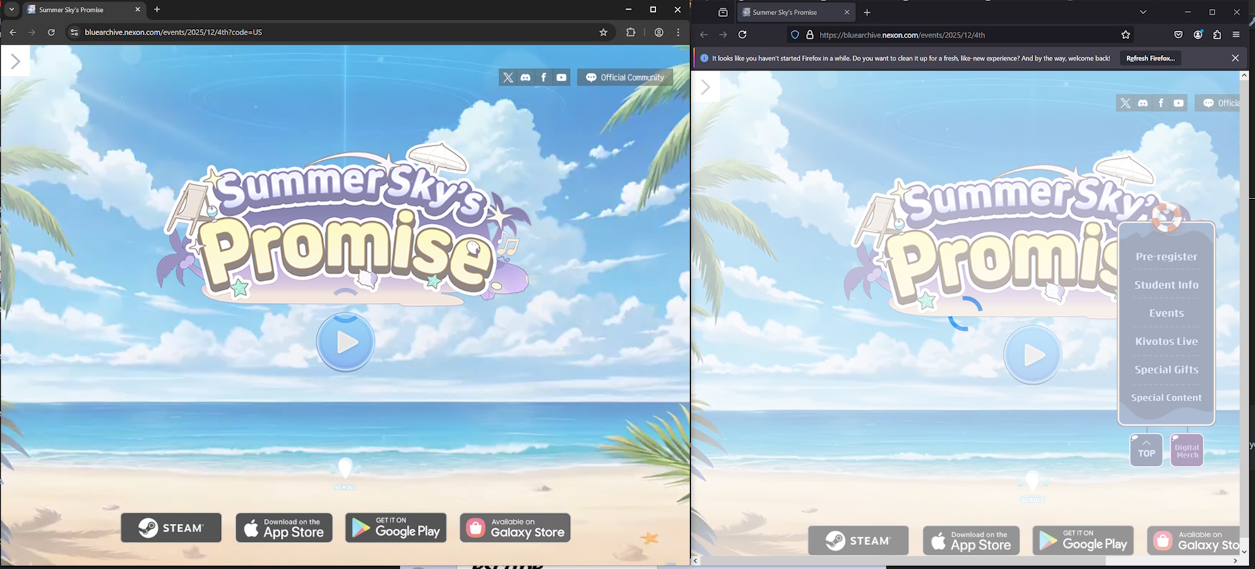The image size is (1255, 569).
Task: Bookmark this page in Firefox
Action: (x=1126, y=35)
